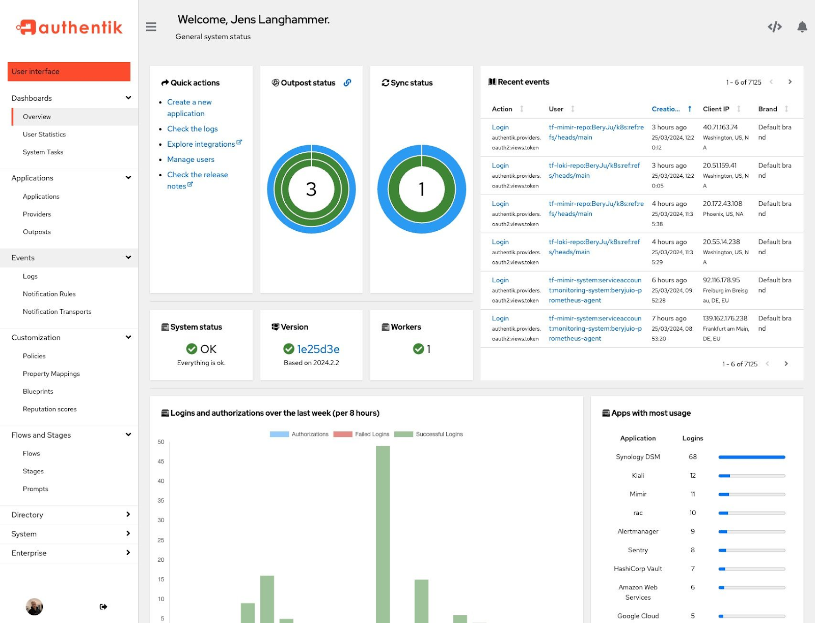The width and height of the screenshot is (815, 623).
Task: Click the user avatar picture
Action: pyautogui.click(x=35, y=607)
